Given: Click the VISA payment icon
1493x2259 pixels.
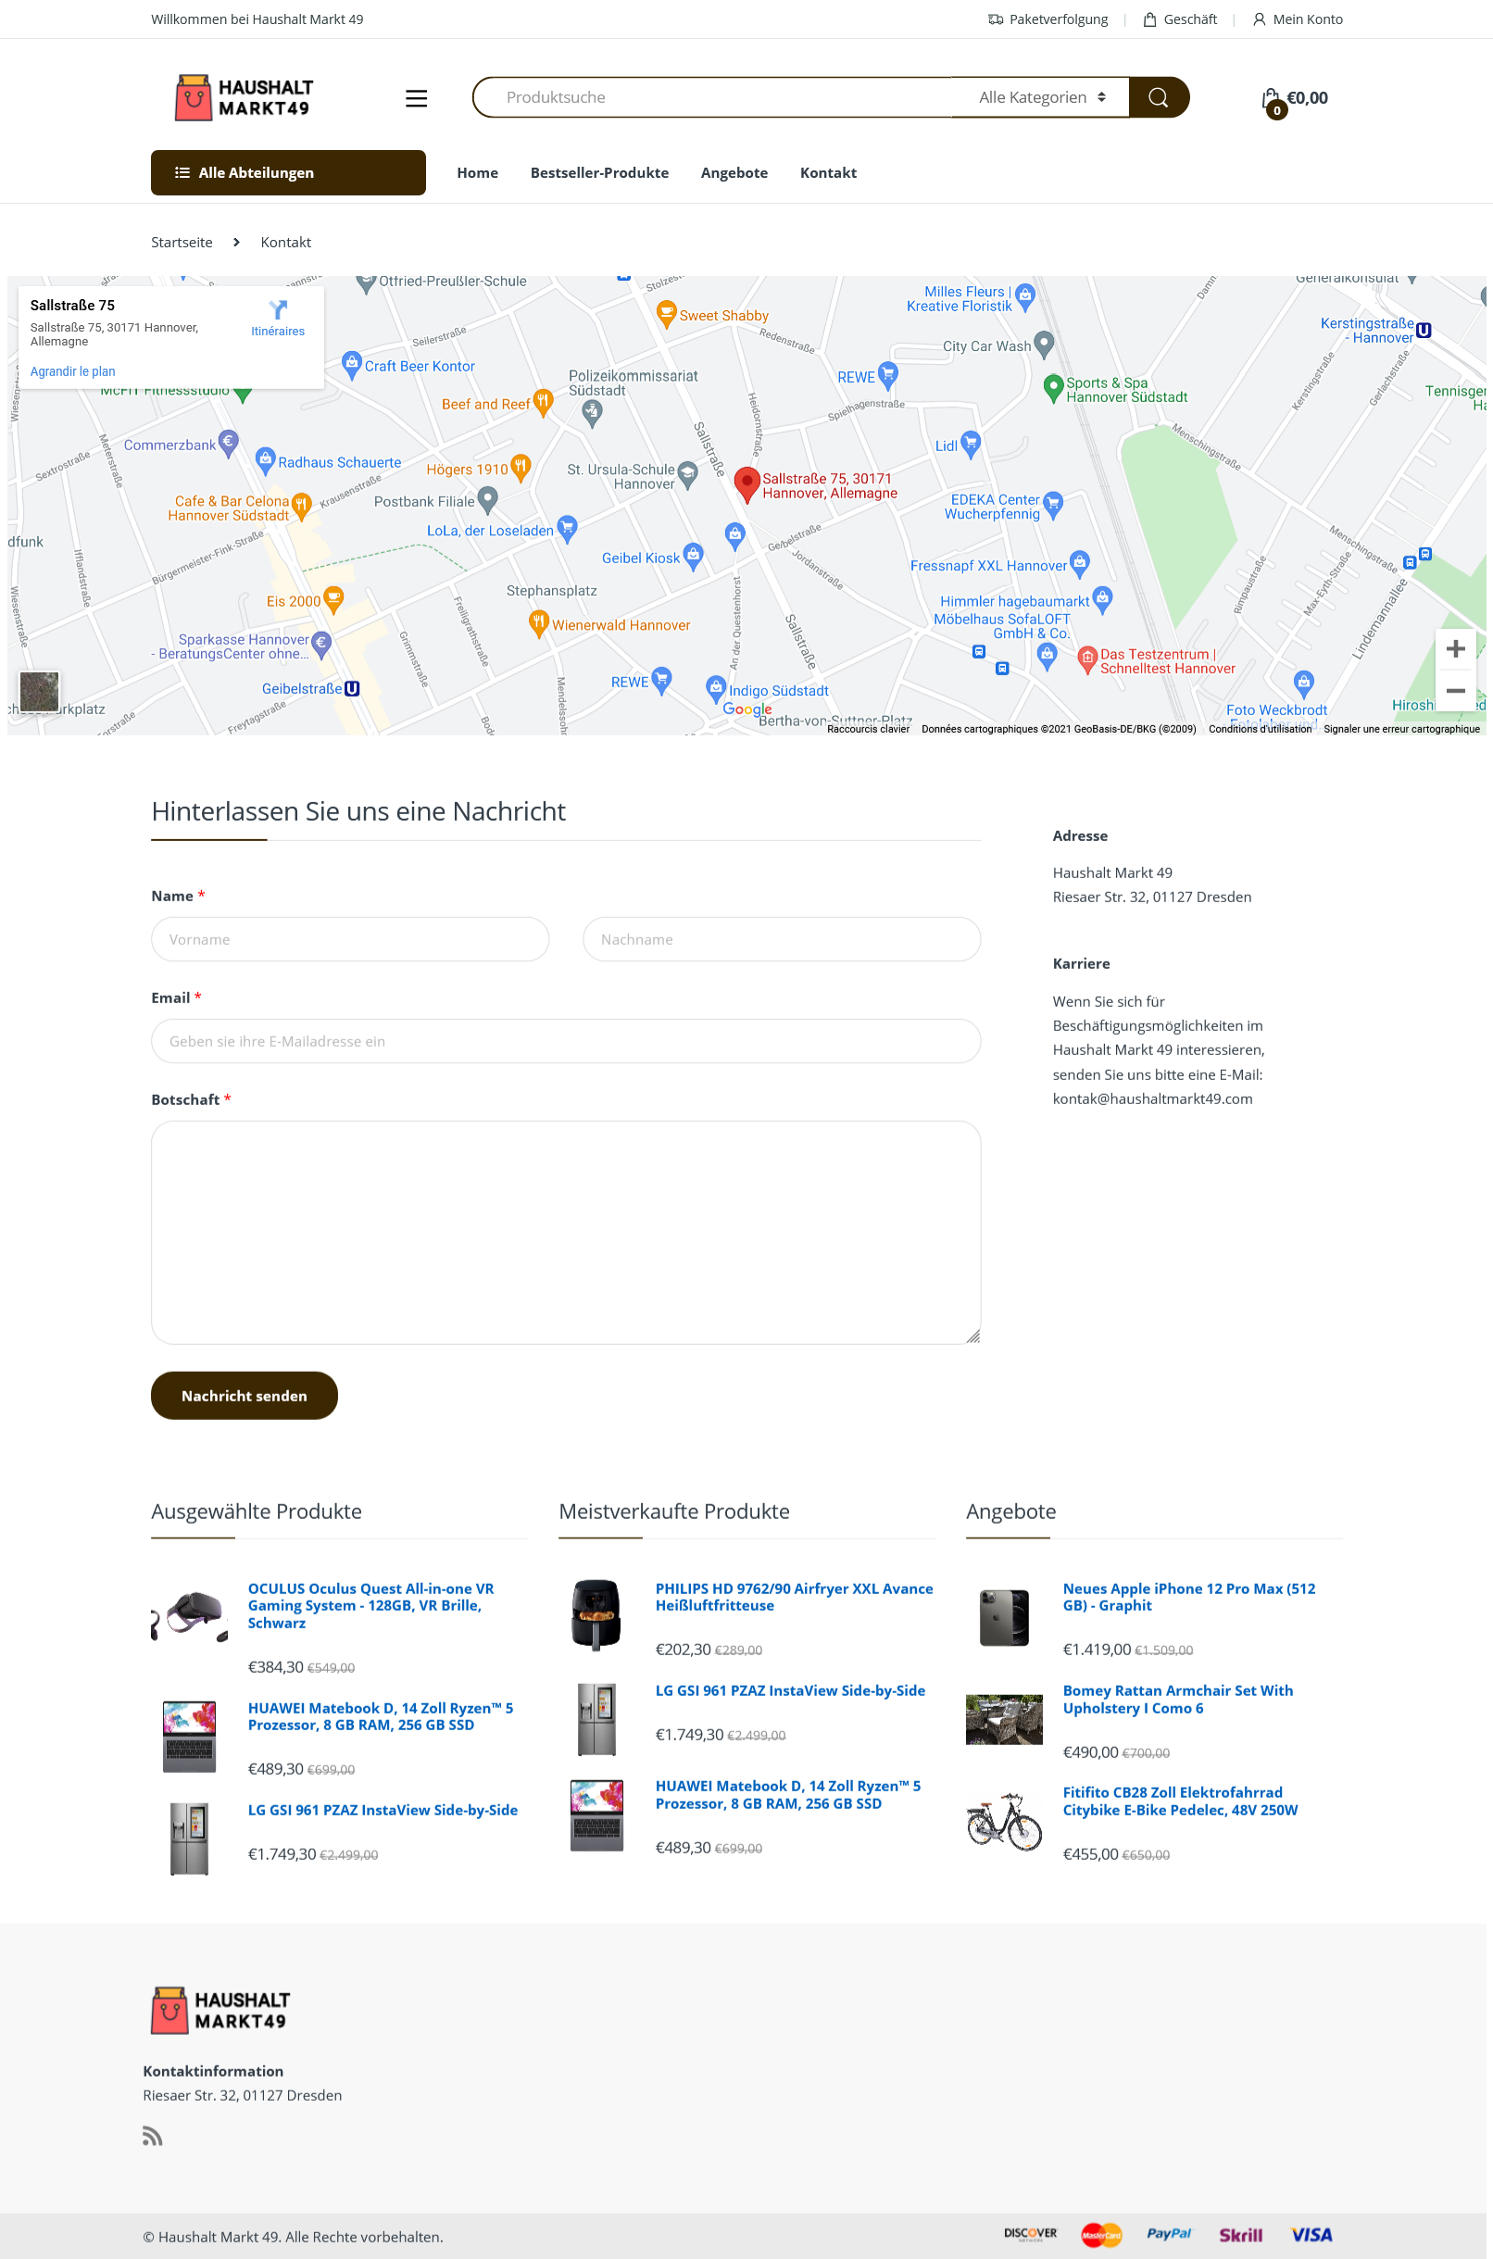Looking at the screenshot, I should pos(1311,2234).
